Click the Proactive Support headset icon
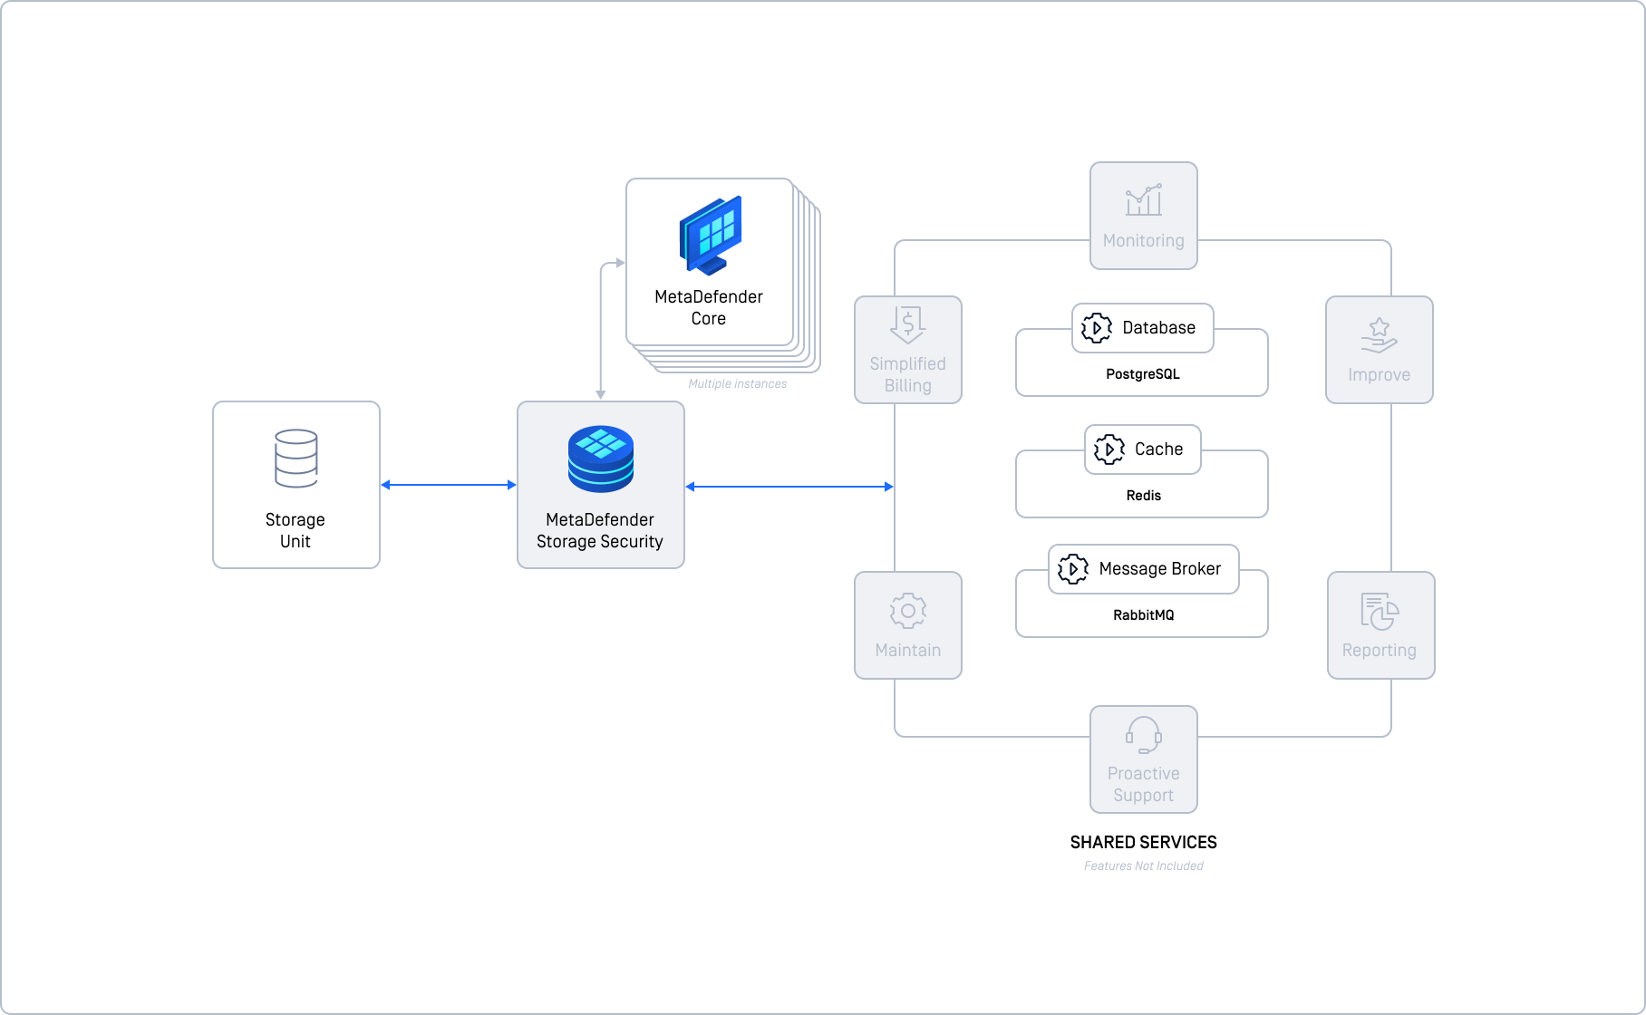This screenshot has height=1015, width=1646. (x=1144, y=735)
